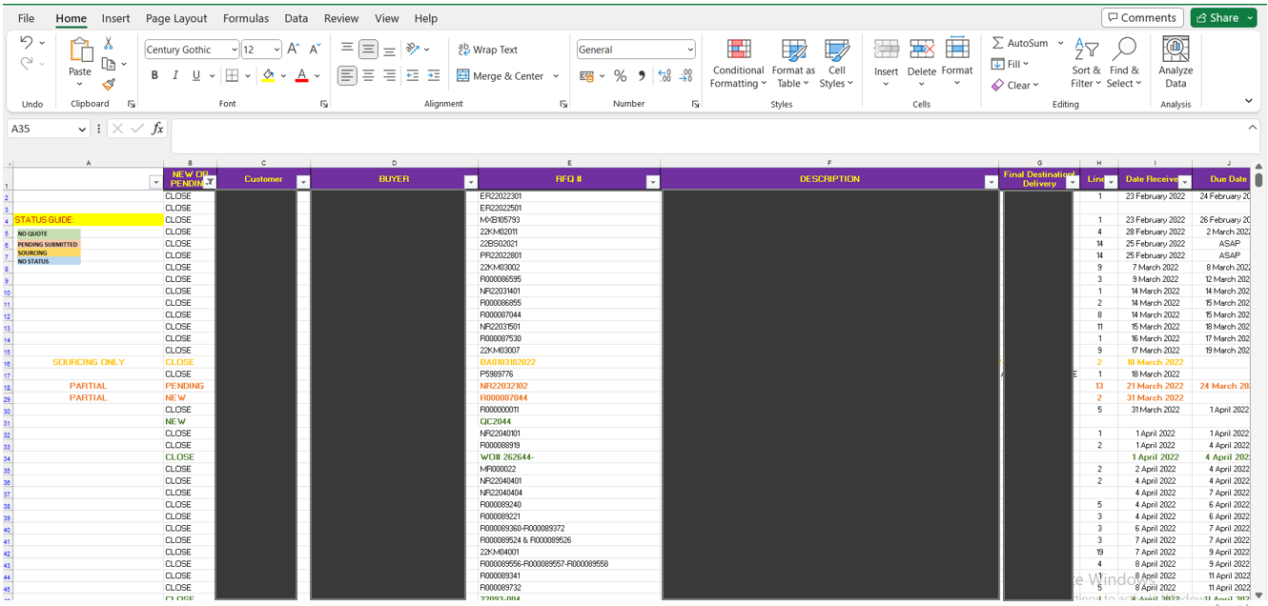
Task: Click the Cut scissors icon
Action: [109, 43]
